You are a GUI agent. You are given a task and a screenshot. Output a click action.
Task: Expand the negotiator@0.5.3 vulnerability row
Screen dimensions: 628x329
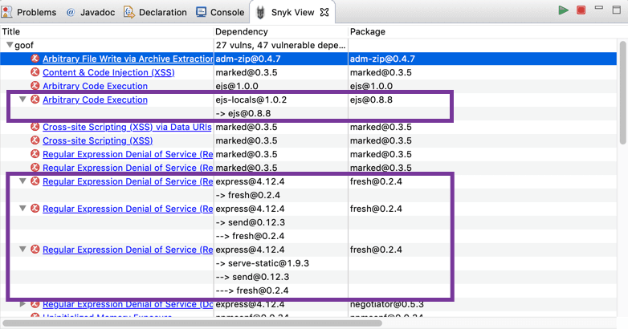[x=22, y=304]
